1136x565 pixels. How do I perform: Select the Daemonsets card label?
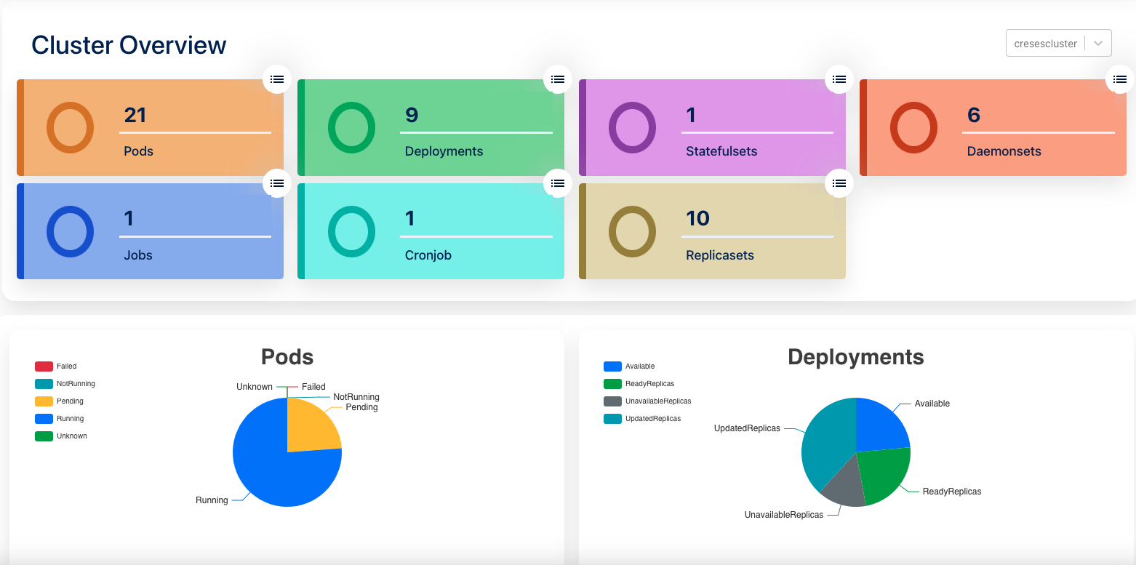pyautogui.click(x=1004, y=151)
